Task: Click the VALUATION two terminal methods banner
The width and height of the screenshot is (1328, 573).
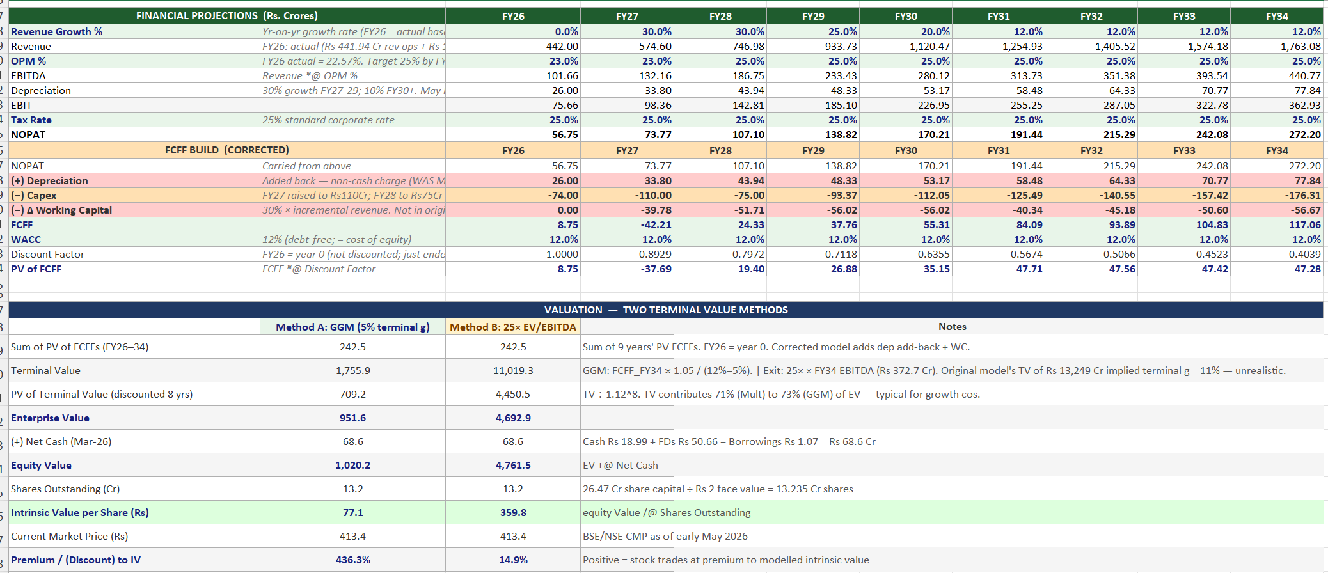Action: [x=666, y=310]
